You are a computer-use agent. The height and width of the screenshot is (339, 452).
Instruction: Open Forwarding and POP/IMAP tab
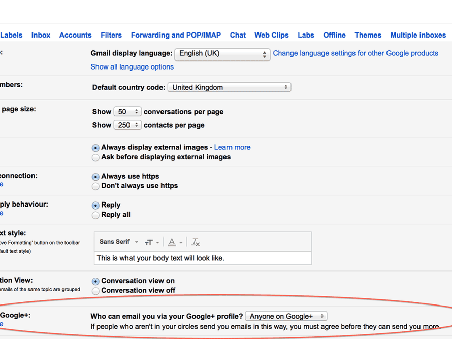tap(176, 35)
